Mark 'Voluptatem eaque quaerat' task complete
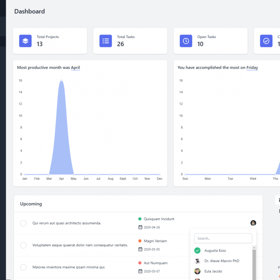The height and width of the screenshot is (280, 280). 23,245
